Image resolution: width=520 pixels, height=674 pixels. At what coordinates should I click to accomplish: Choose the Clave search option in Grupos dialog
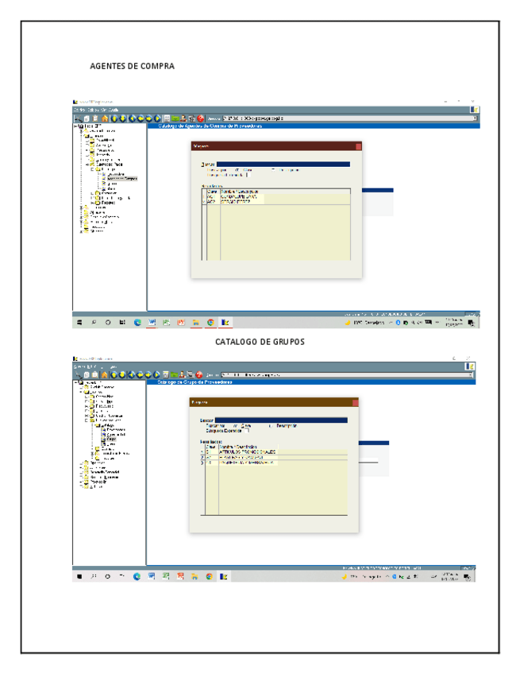[237, 426]
